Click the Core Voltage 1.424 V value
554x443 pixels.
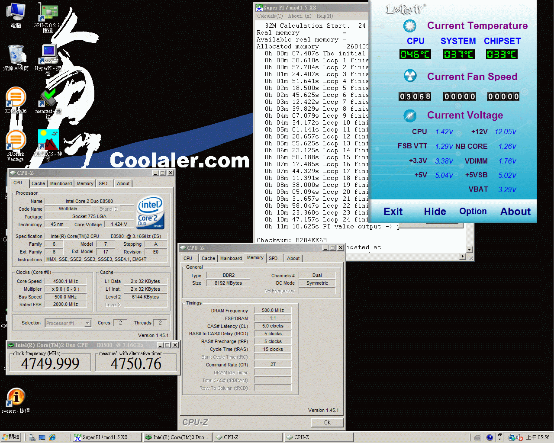click(119, 224)
